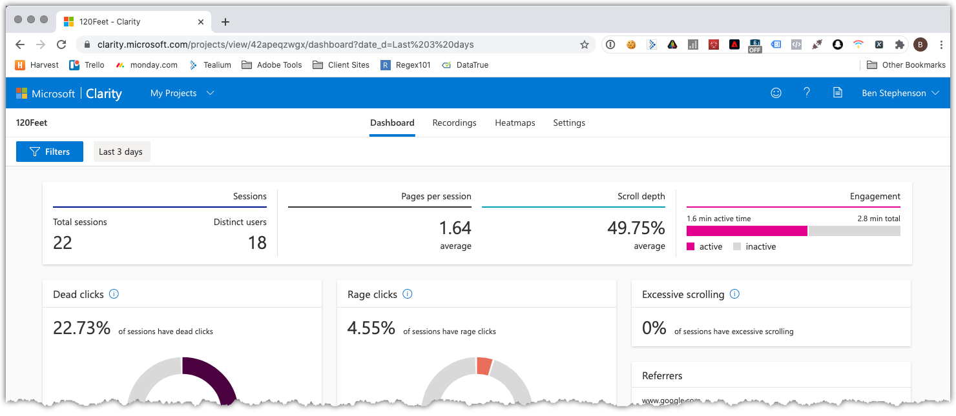
Task: Click the documentation page icon in header
Action: tap(837, 93)
